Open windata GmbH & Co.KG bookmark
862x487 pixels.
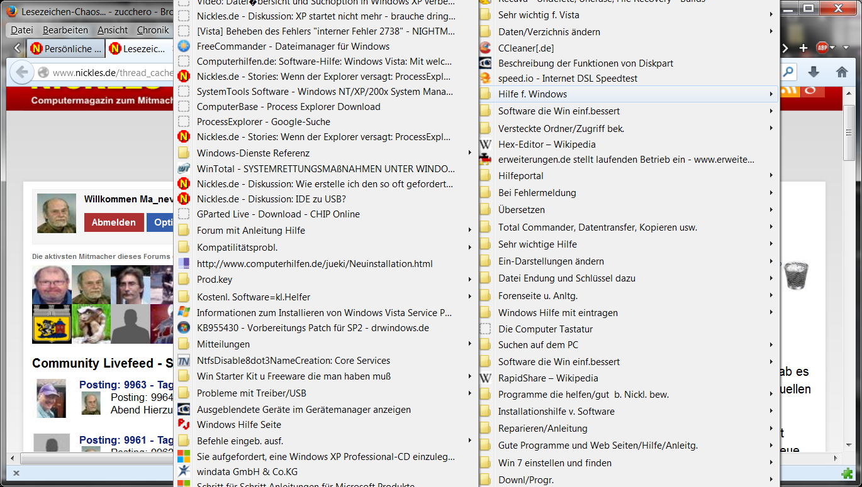tap(325, 472)
